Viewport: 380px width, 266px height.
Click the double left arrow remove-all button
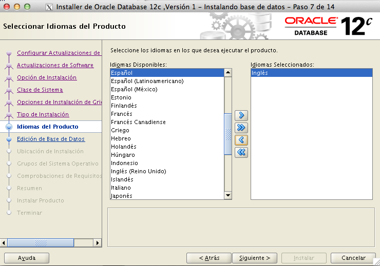pyautogui.click(x=241, y=152)
